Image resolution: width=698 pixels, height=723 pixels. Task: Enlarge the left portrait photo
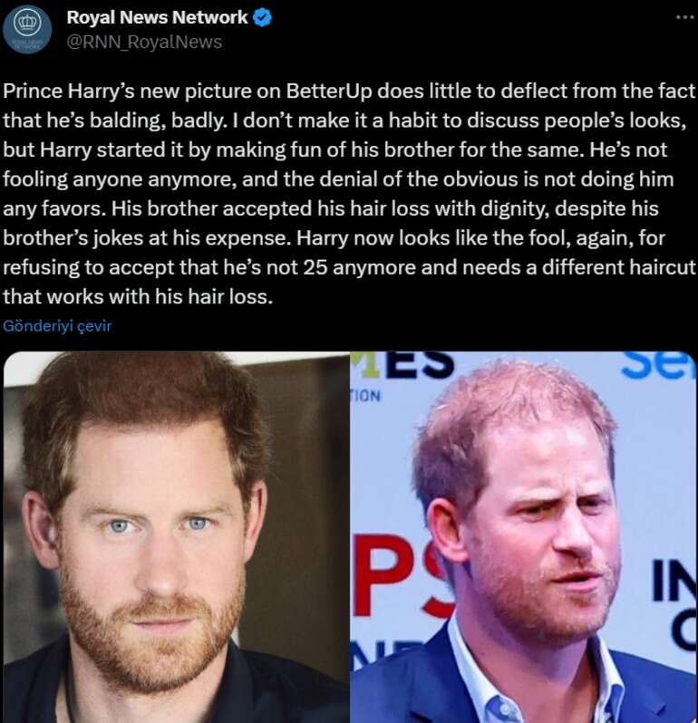[176, 537]
